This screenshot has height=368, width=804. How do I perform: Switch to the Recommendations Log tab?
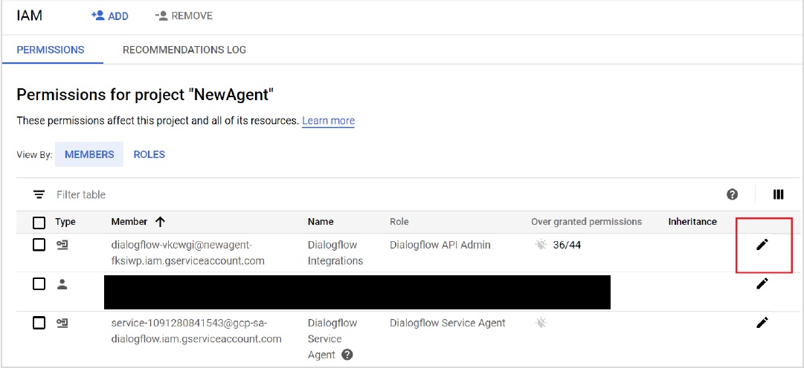(x=184, y=50)
